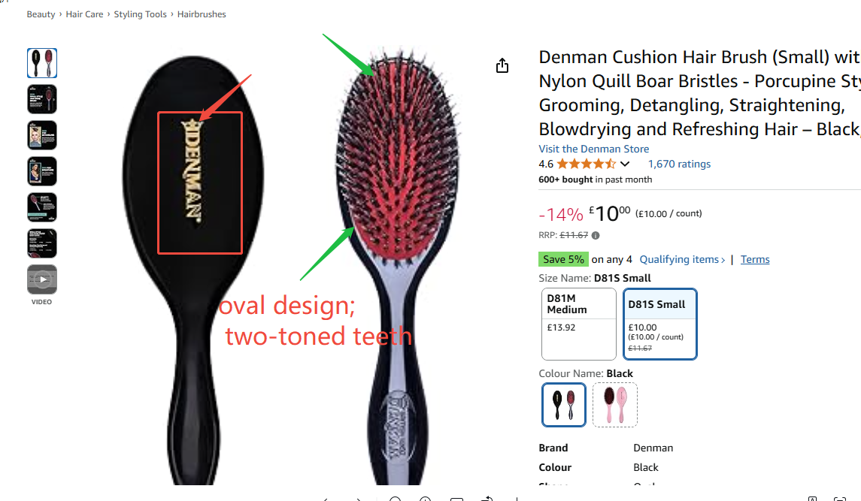Choose the D81S Small size option
The height and width of the screenshot is (501, 861).
(x=660, y=324)
